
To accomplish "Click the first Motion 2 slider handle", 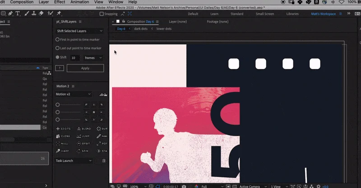I will point(58,105).
